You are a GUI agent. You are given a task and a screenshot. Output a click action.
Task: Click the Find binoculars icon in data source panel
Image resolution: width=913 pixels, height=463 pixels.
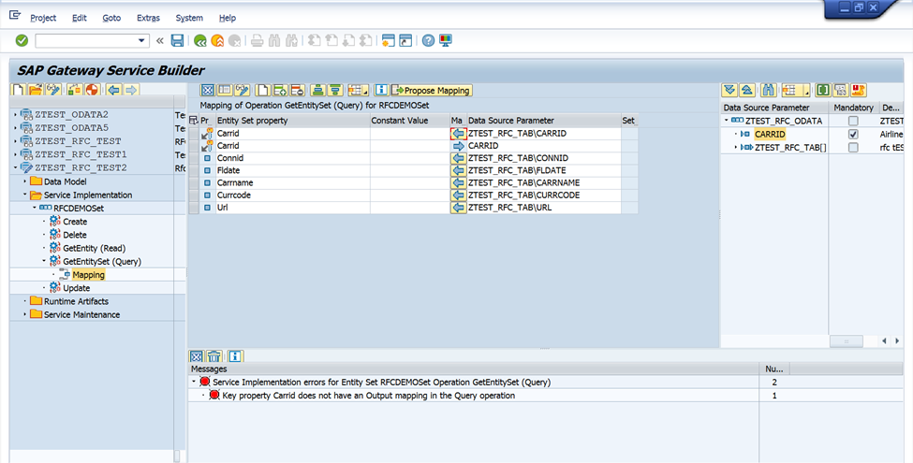point(769,90)
